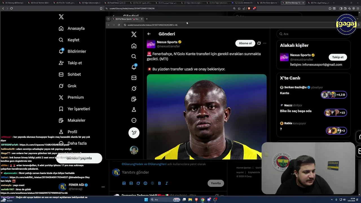This screenshot has width=361, height=203.
Task: Open File Explorer from the taskbar
Action: pos(190,200)
